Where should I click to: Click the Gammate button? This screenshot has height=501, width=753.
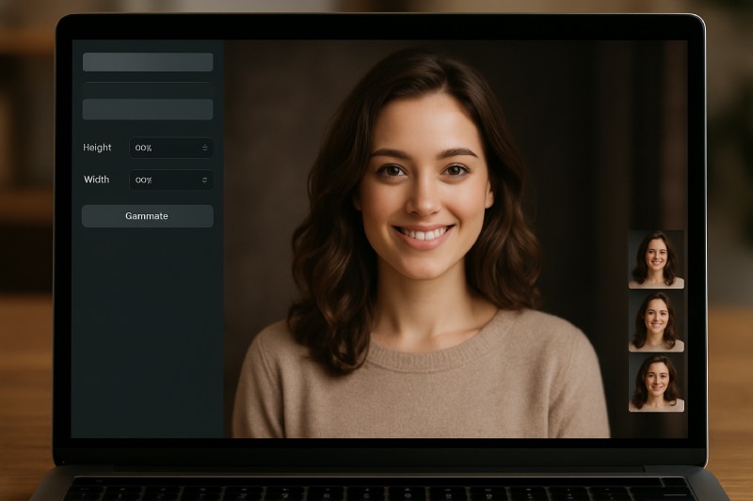click(x=147, y=216)
